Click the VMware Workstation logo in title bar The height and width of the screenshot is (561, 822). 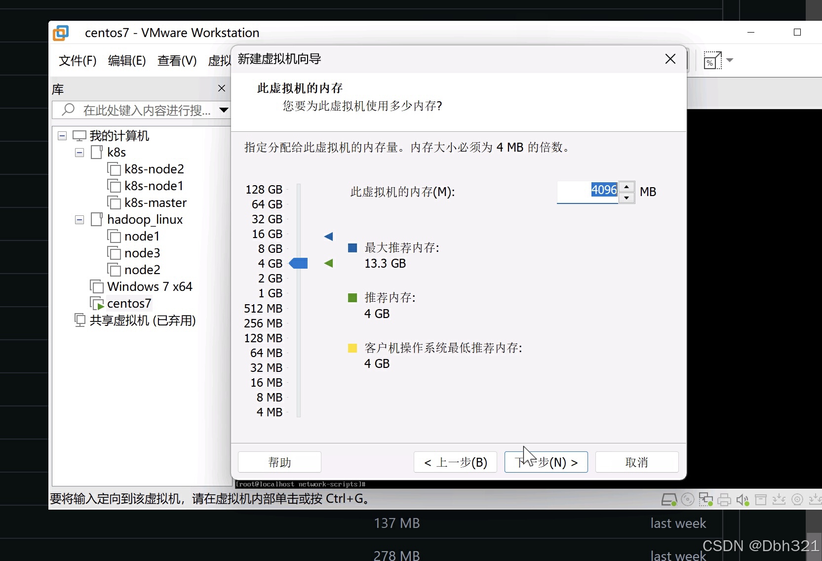click(61, 33)
